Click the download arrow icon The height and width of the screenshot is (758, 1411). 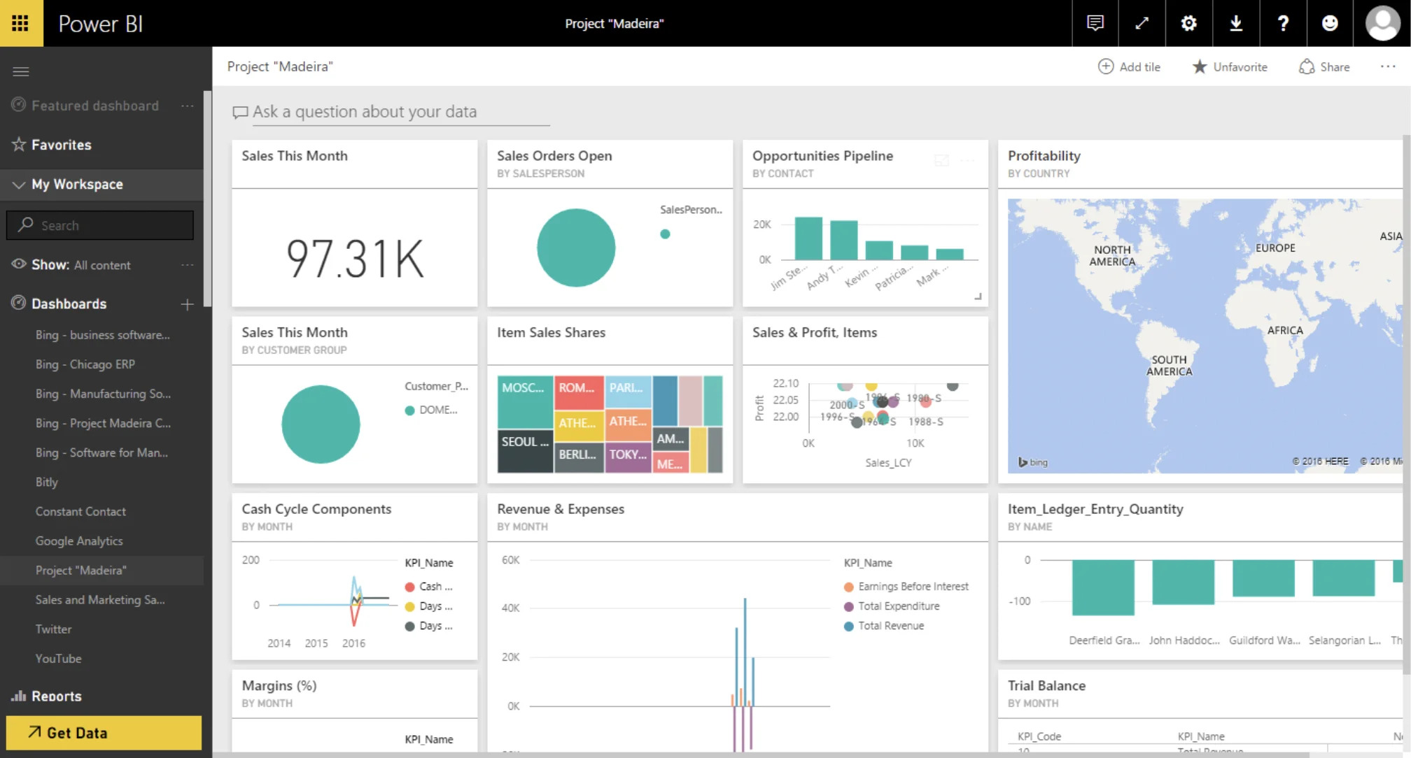pyautogui.click(x=1236, y=23)
